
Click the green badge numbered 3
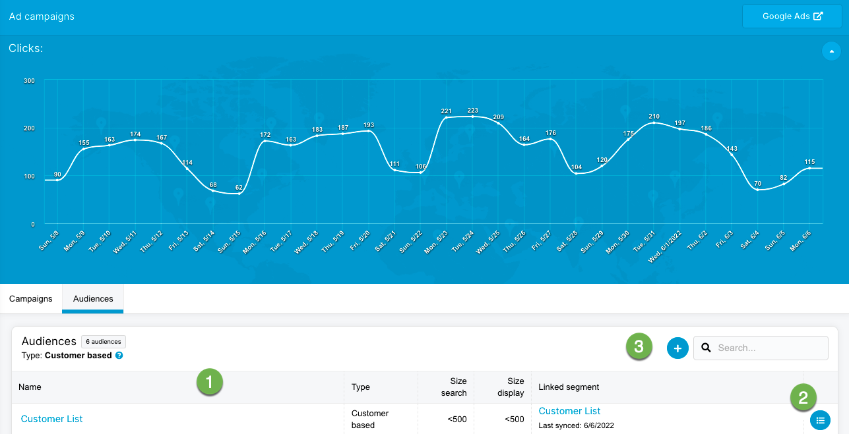639,347
